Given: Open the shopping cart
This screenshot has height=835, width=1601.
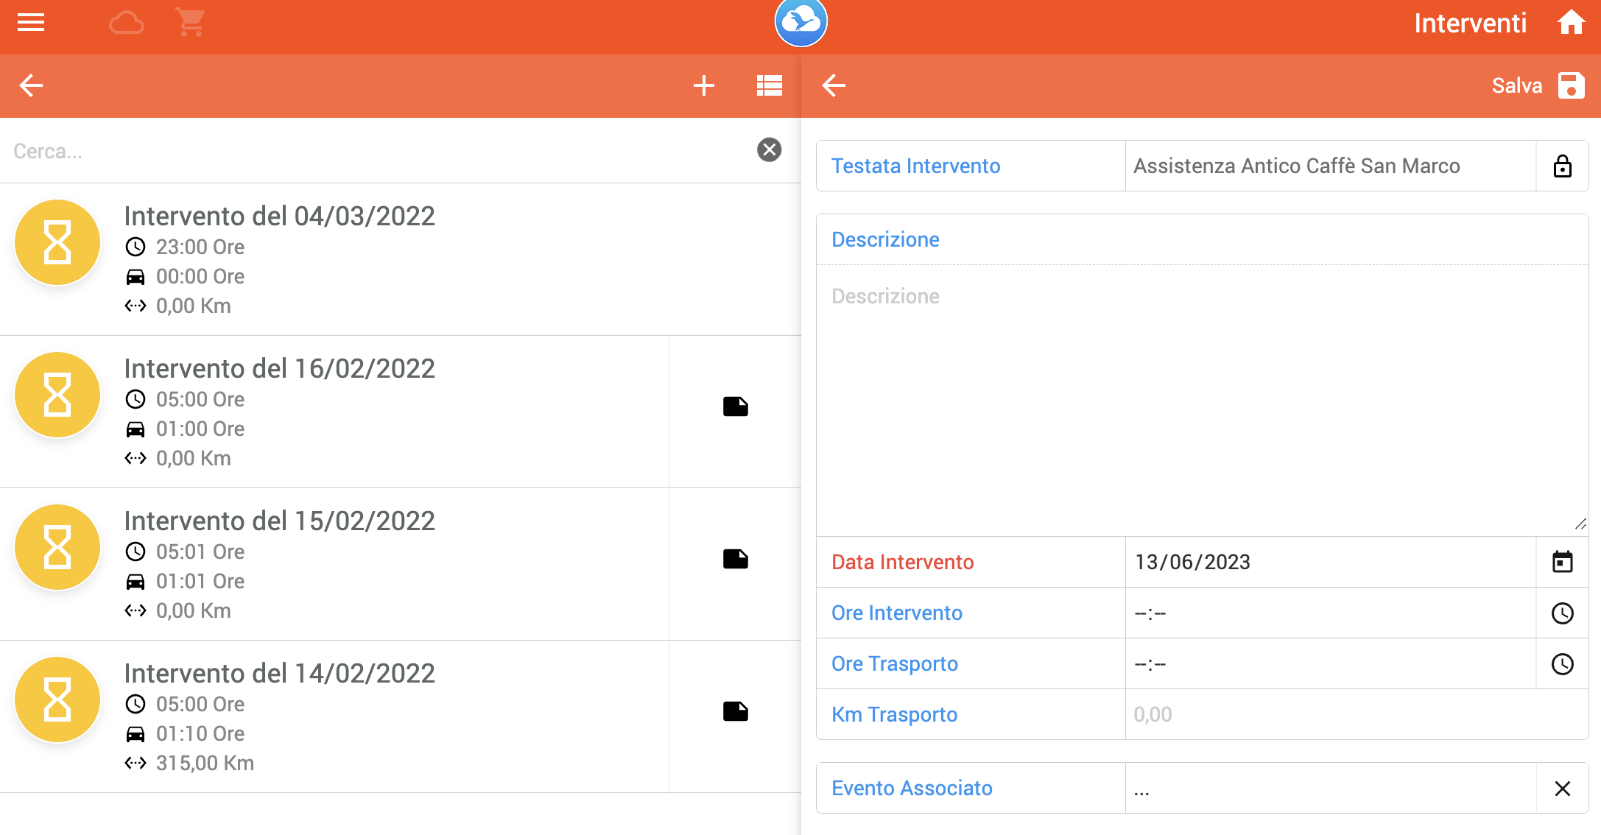Looking at the screenshot, I should [191, 23].
